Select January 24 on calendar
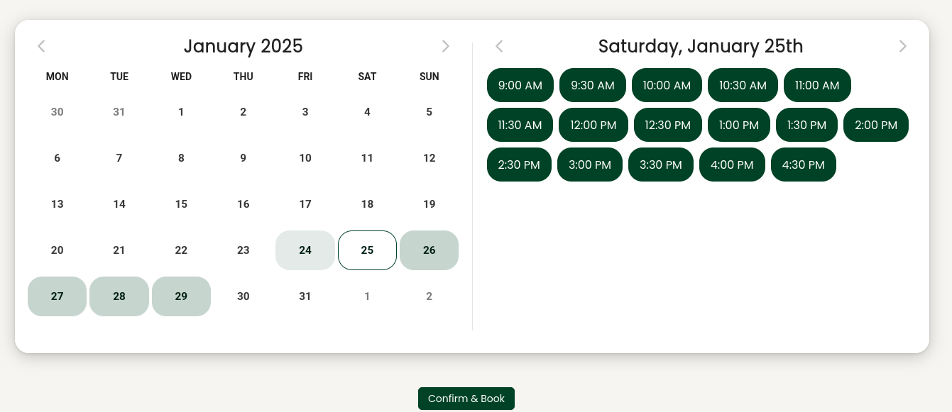This screenshot has width=952, height=412. (305, 250)
